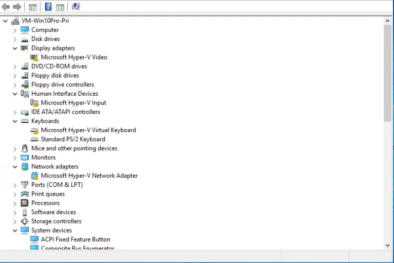Select the Print queues label
The width and height of the screenshot is (394, 263).
point(48,194)
